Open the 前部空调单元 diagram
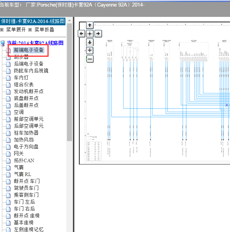The image size is (230, 232). [x=29, y=119]
